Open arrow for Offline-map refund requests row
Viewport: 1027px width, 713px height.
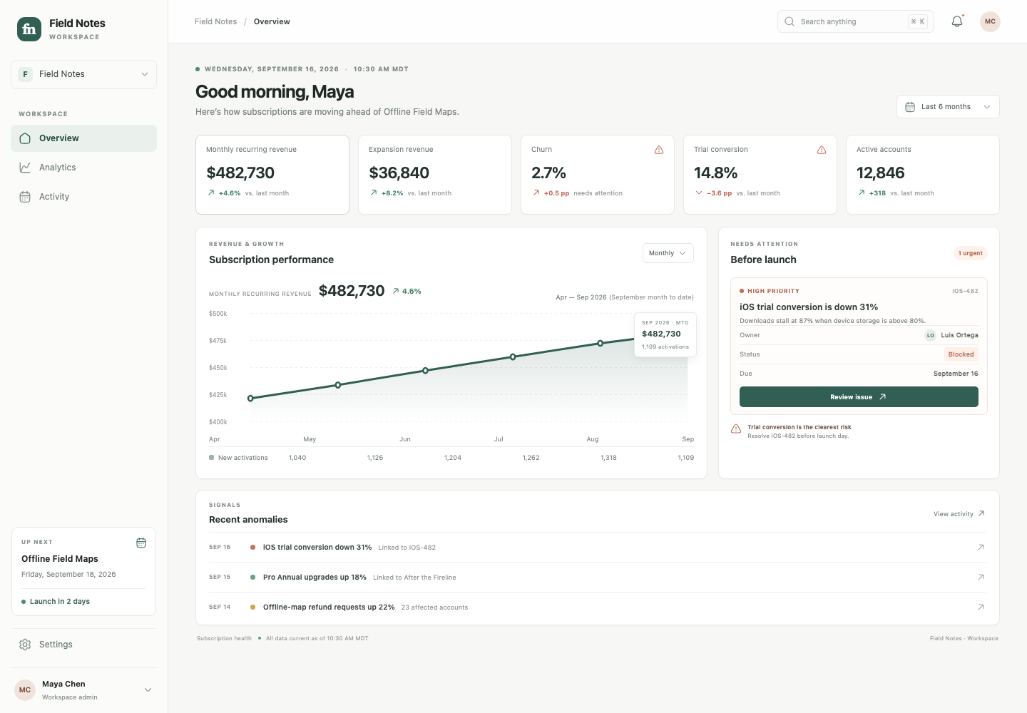[981, 607]
